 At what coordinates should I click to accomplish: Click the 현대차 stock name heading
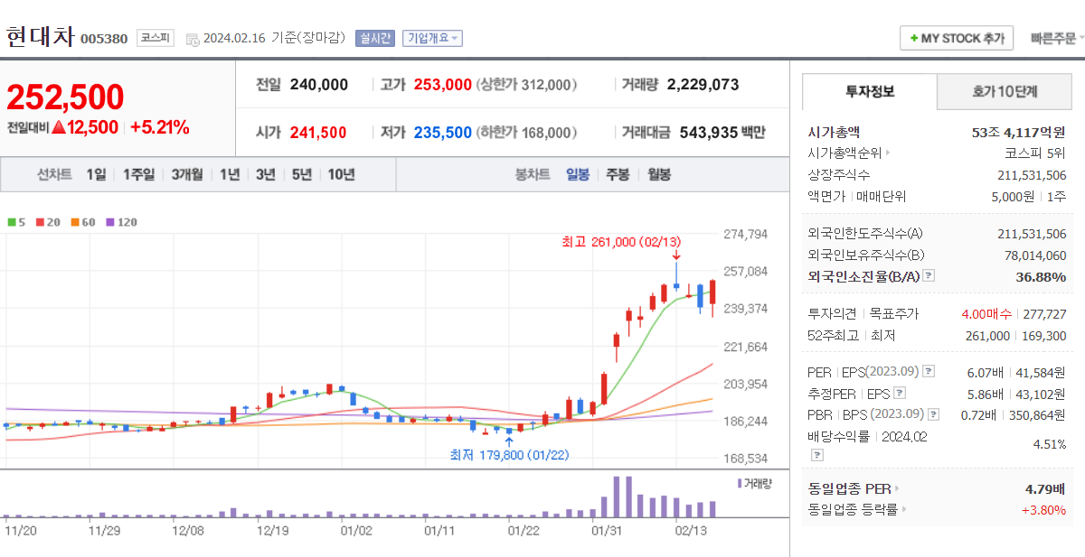[40, 37]
